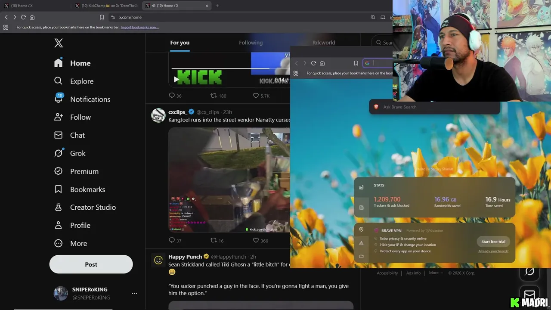Image resolution: width=551 pixels, height=310 pixels.
Task: Select the KickChamp on X browser tab
Action: coord(106,6)
